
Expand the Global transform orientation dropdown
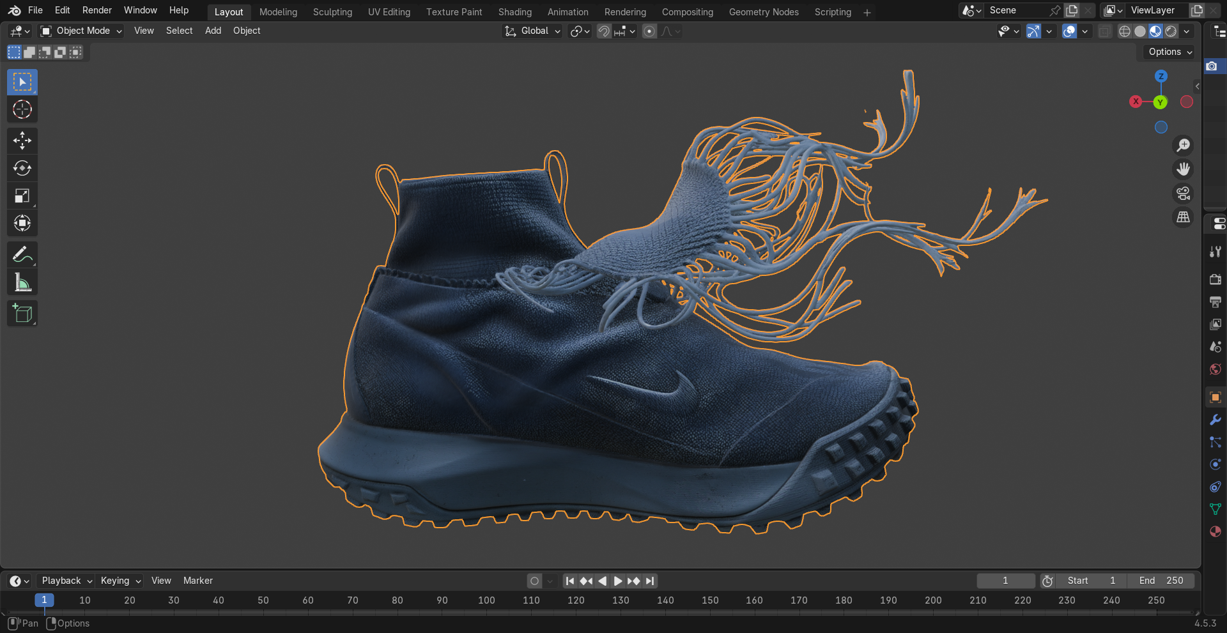pos(533,31)
